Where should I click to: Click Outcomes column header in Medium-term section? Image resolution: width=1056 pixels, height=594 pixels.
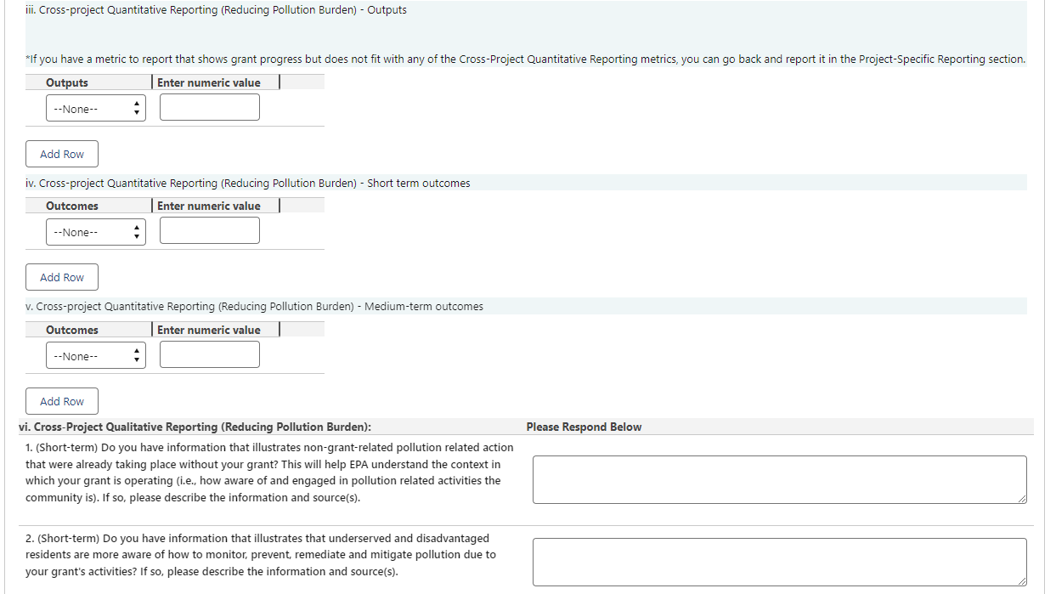(x=72, y=330)
